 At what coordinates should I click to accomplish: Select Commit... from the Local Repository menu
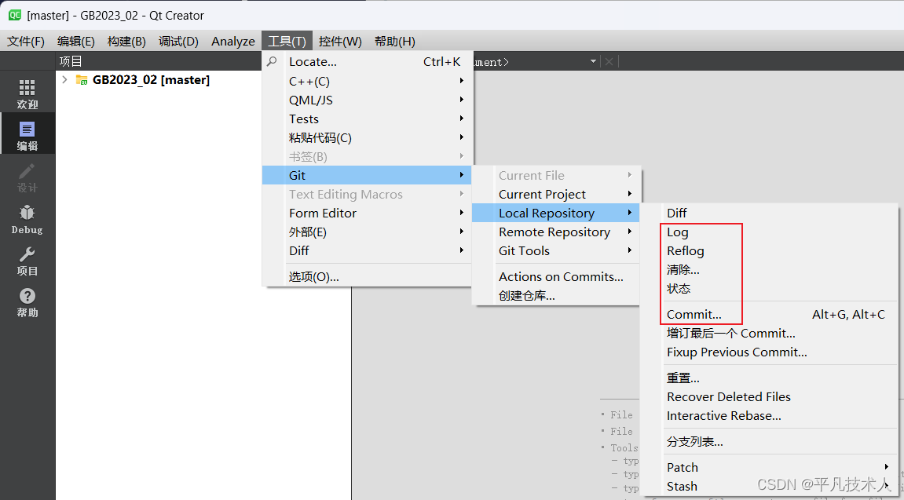(694, 313)
